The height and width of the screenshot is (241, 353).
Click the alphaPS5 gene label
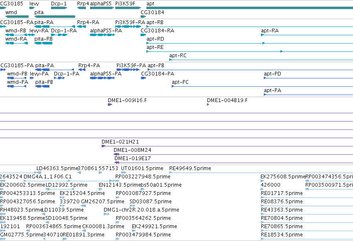click(x=101, y=4)
